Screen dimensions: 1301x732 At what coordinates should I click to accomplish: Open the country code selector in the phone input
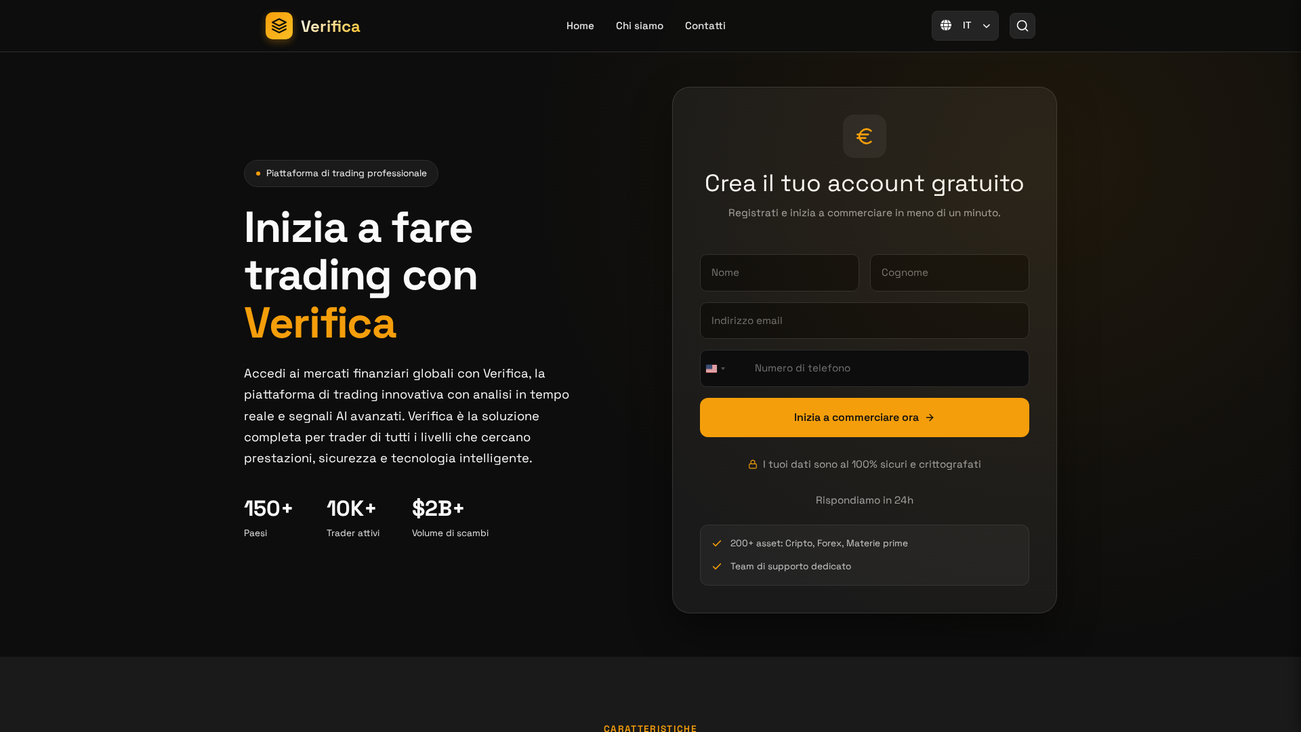coord(716,368)
